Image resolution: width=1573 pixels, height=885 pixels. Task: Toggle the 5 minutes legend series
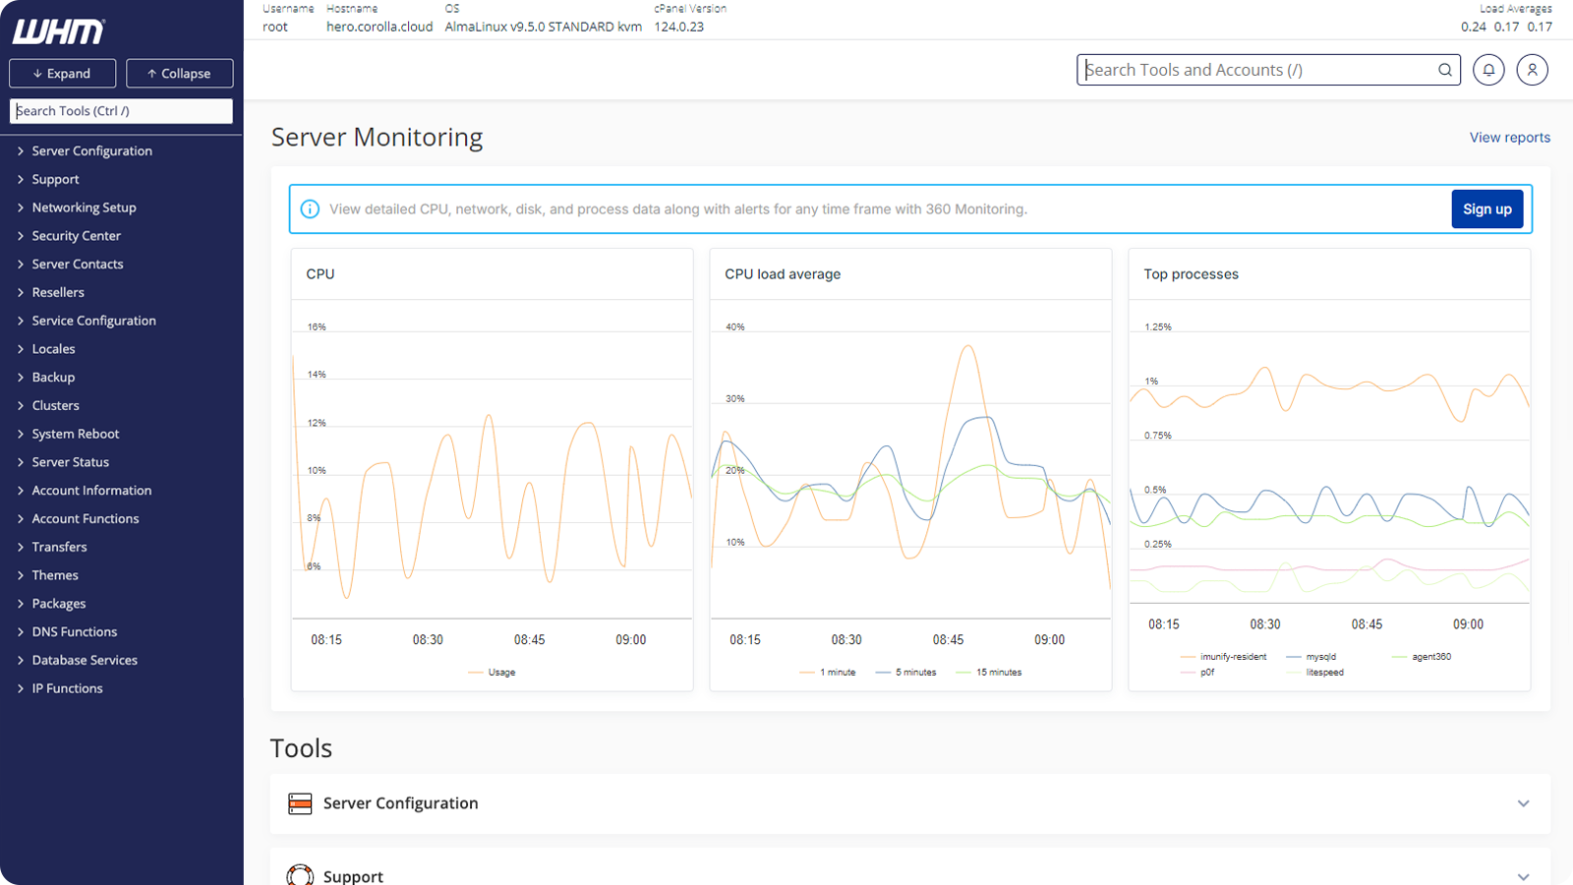(x=914, y=673)
